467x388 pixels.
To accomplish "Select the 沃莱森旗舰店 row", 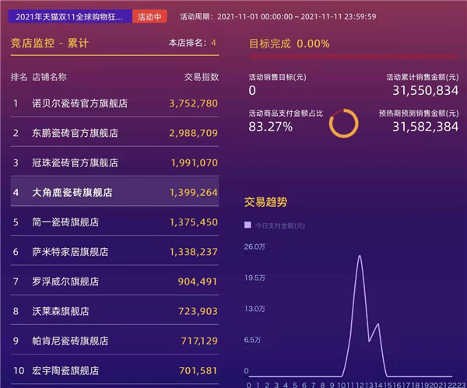I will click(x=114, y=311).
